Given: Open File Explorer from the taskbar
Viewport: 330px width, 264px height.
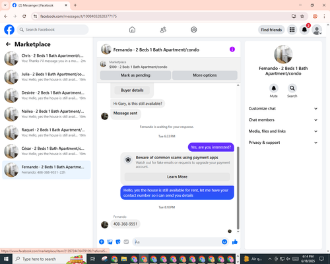Looking at the screenshot, I should (124, 259).
